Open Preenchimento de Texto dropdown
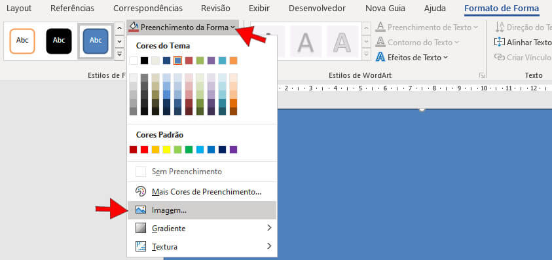This screenshot has width=552, height=260. click(427, 27)
